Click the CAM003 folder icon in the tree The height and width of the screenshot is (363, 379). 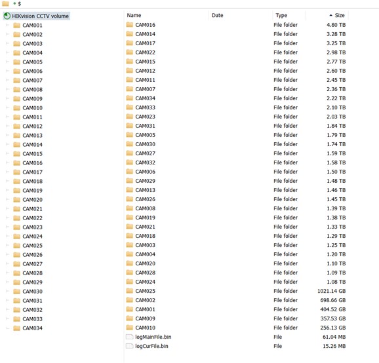tap(16, 43)
